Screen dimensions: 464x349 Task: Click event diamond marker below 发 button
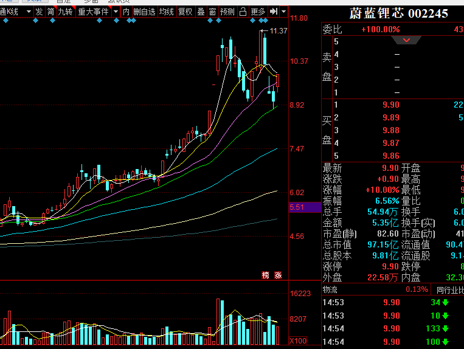coord(35,21)
